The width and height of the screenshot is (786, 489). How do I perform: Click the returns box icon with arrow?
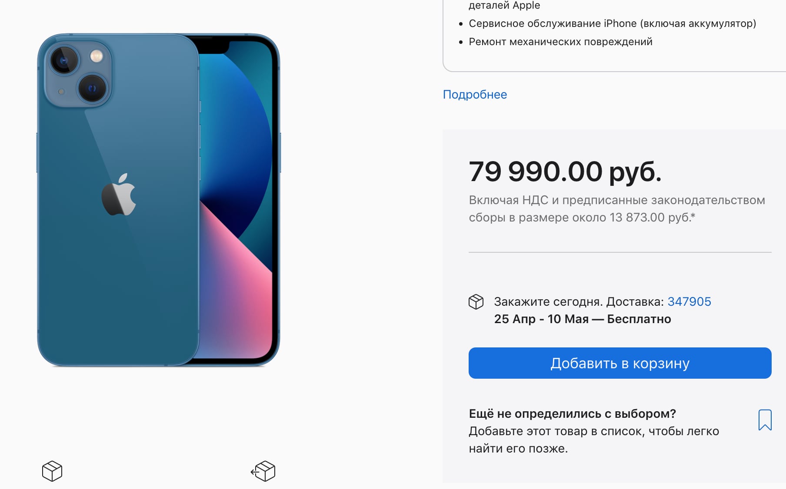(x=263, y=471)
